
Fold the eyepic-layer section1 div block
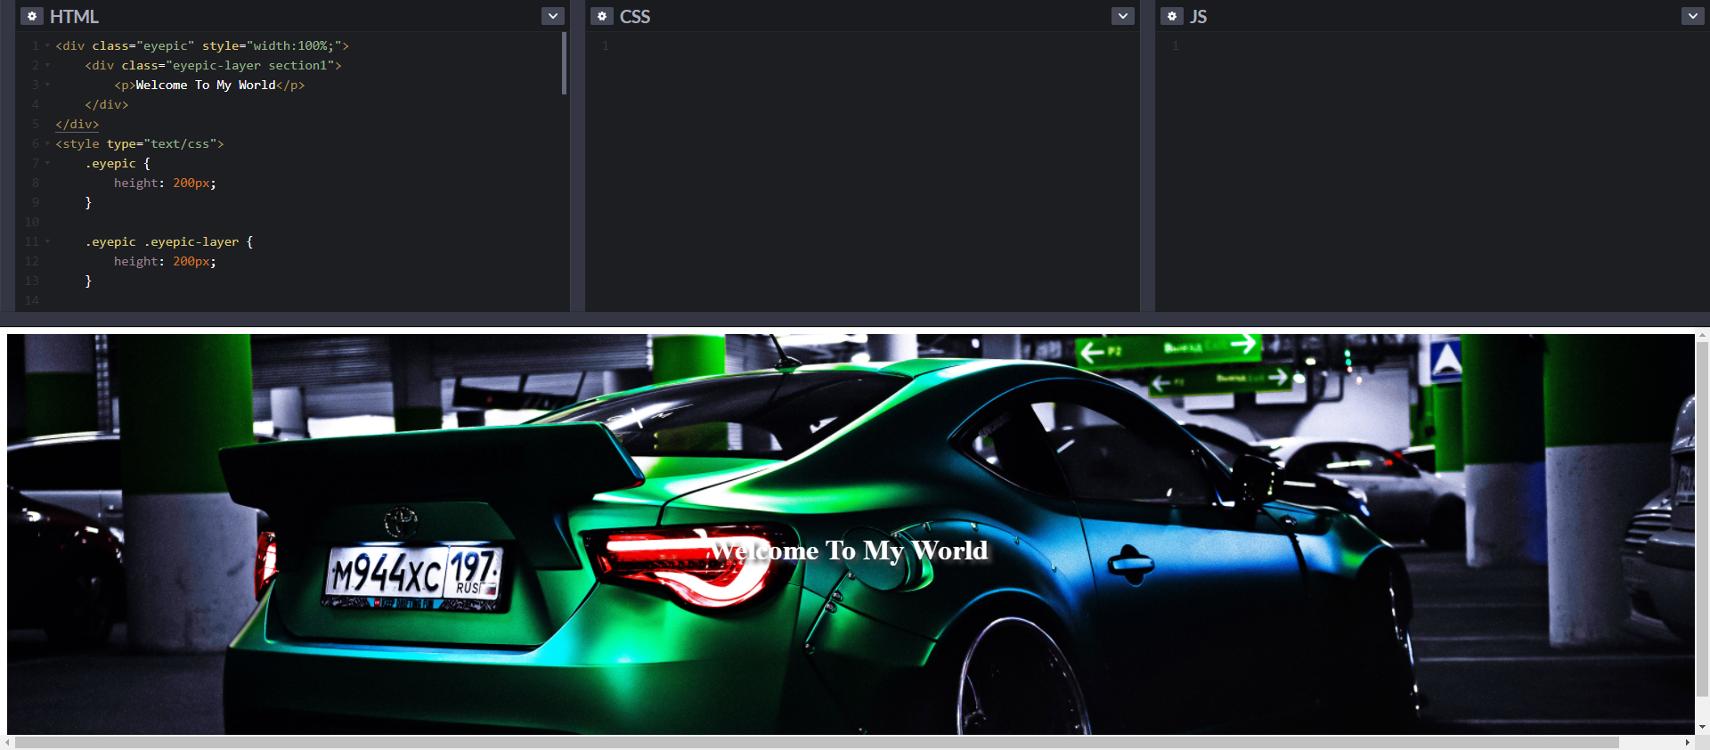point(47,65)
